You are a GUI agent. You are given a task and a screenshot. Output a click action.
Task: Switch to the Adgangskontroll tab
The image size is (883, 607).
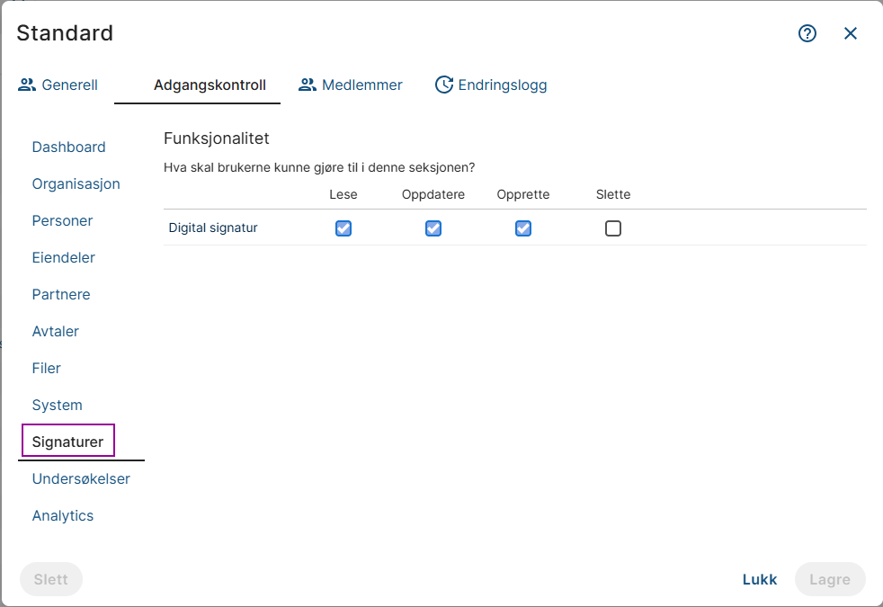point(210,85)
